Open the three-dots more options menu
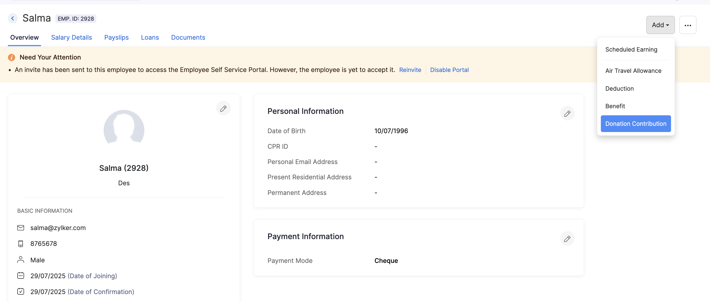The image size is (710, 302). coord(688,25)
